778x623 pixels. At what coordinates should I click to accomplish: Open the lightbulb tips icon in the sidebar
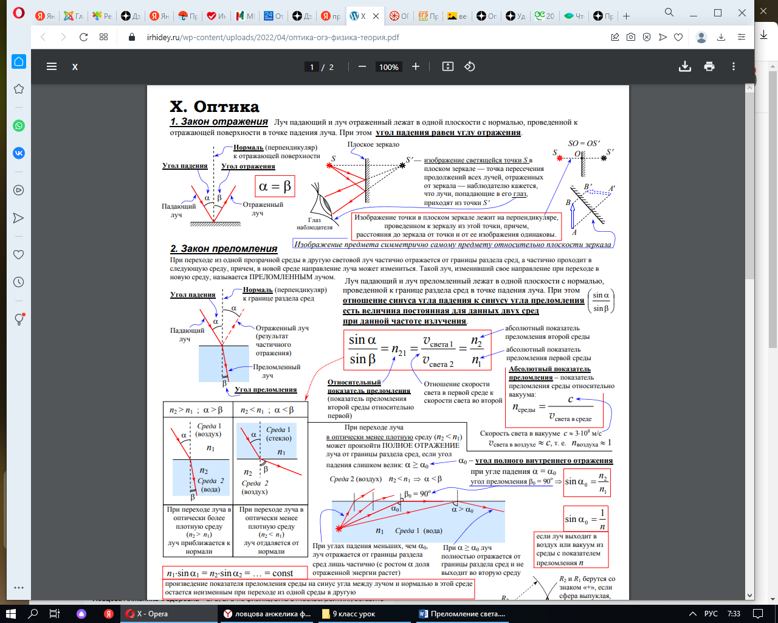click(19, 319)
